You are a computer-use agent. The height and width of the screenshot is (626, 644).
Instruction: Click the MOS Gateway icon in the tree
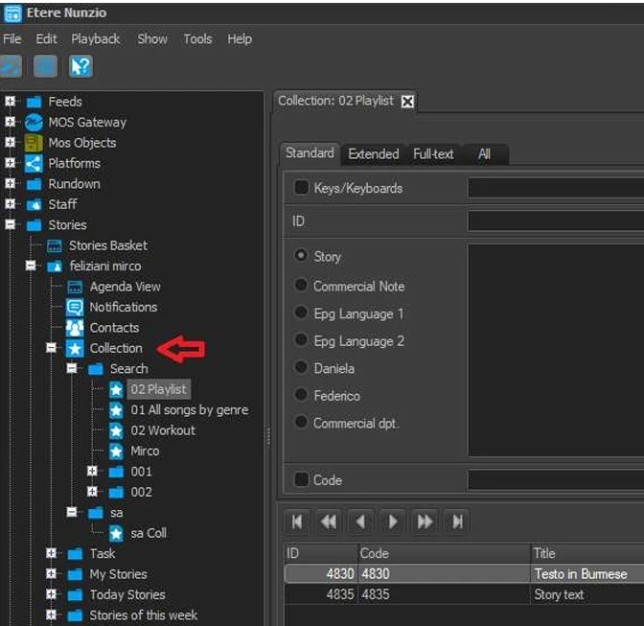(x=34, y=122)
